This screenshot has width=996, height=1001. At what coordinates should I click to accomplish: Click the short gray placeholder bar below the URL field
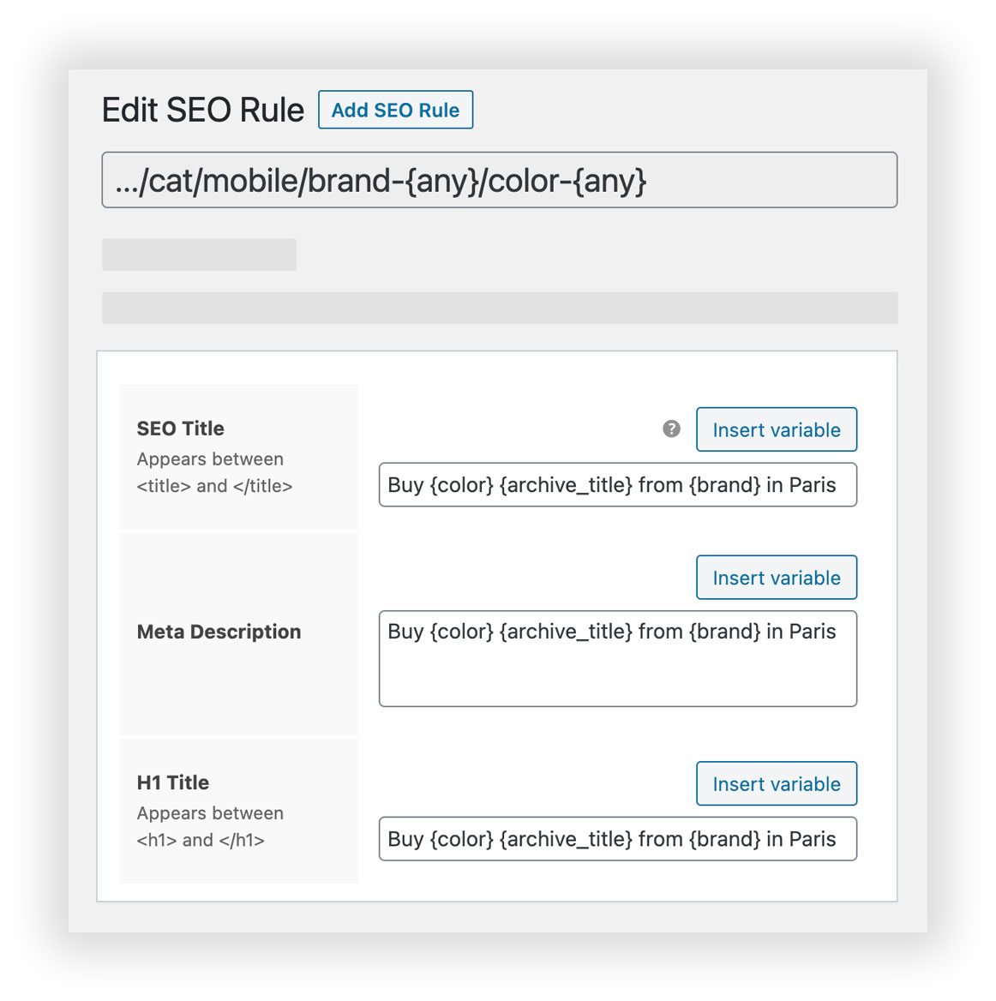(x=198, y=255)
